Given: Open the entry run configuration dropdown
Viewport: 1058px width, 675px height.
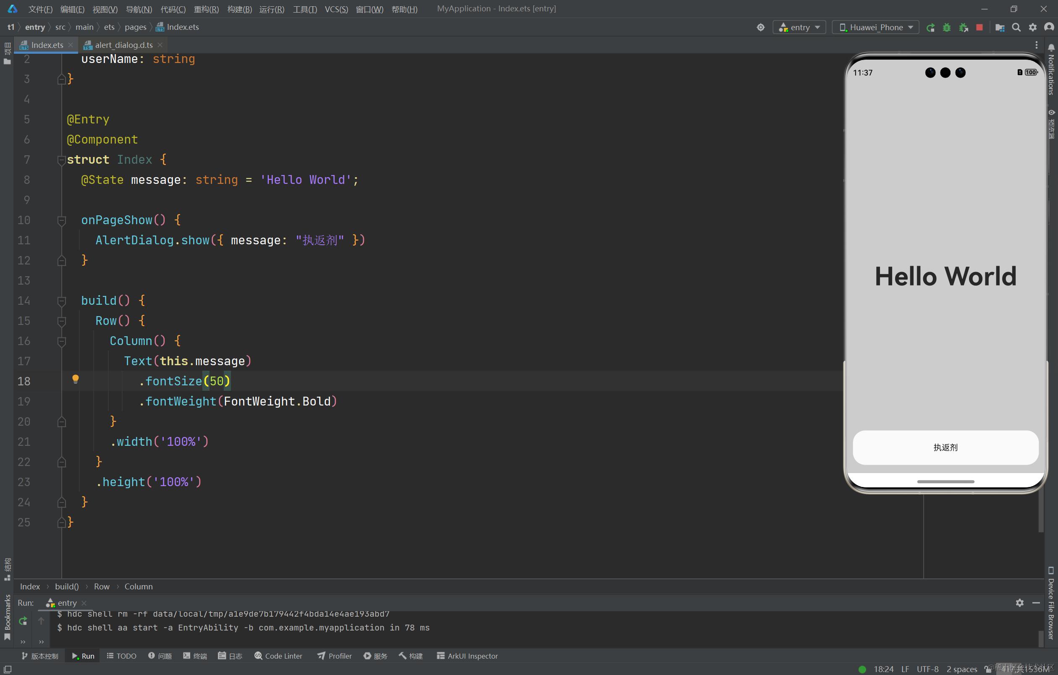Looking at the screenshot, I should pyautogui.click(x=799, y=27).
